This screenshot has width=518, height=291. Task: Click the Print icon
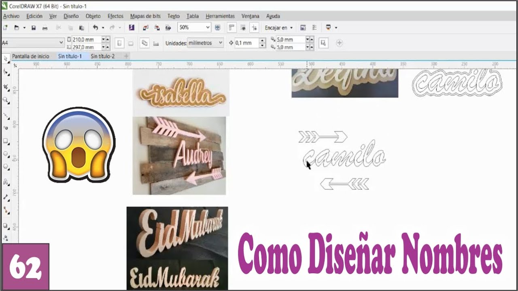point(45,27)
